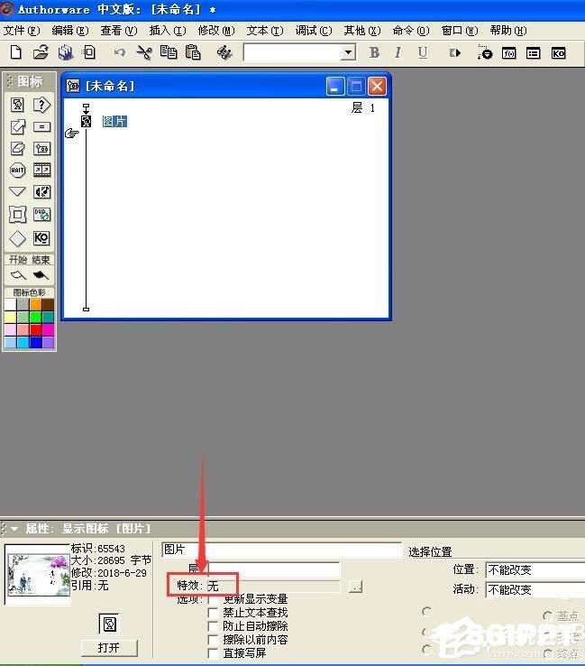The image size is (585, 666).
Task: Click the Cut scissors icon
Action: click(x=144, y=52)
